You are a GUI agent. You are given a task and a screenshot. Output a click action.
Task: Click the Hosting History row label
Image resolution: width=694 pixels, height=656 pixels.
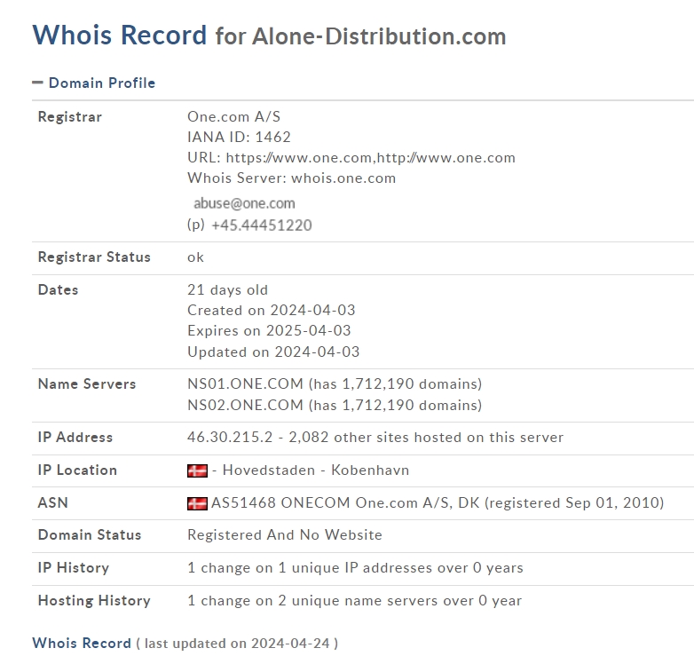(94, 600)
